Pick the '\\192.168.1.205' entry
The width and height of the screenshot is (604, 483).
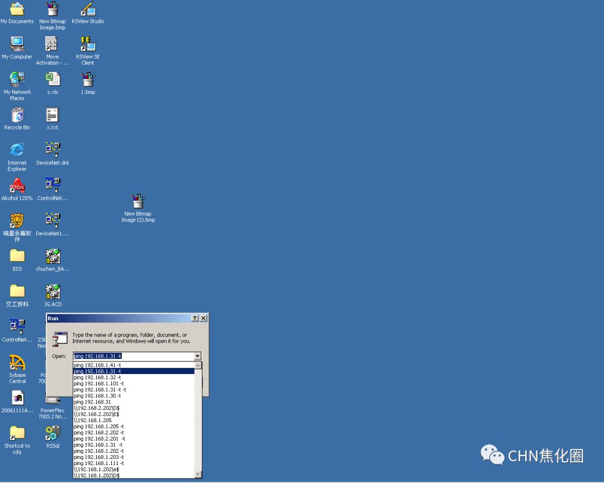pyautogui.click(x=134, y=420)
